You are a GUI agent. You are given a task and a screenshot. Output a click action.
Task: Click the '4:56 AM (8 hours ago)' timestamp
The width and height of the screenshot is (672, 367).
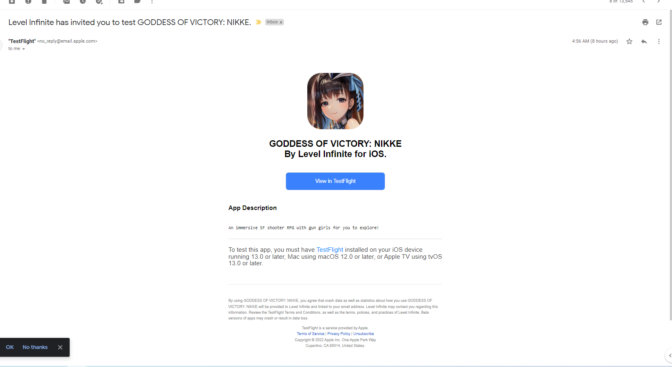click(x=595, y=41)
